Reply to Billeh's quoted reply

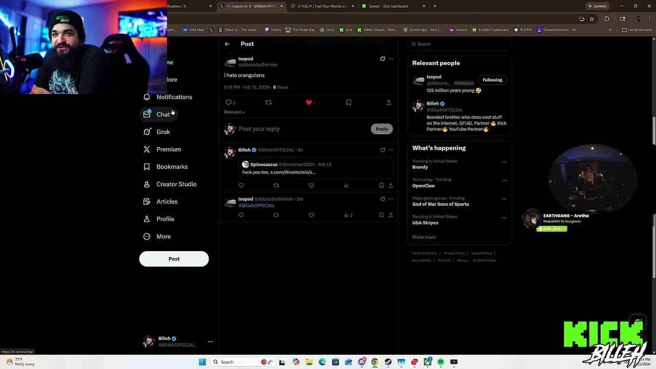pyautogui.click(x=241, y=186)
